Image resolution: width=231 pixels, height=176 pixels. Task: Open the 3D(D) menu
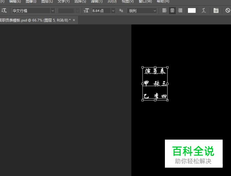pyautogui.click(x=112, y=1)
